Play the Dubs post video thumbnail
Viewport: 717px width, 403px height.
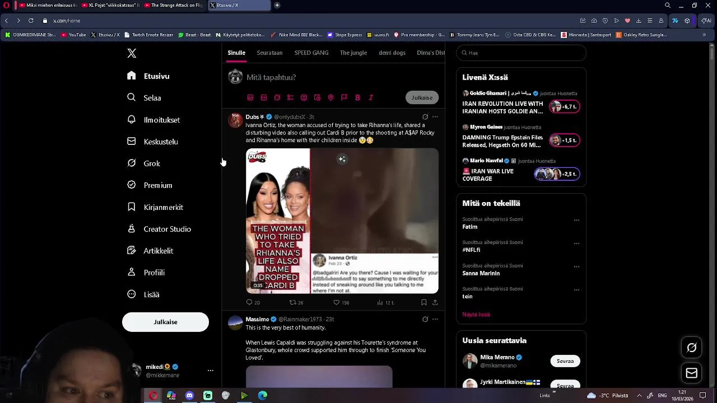point(342,221)
